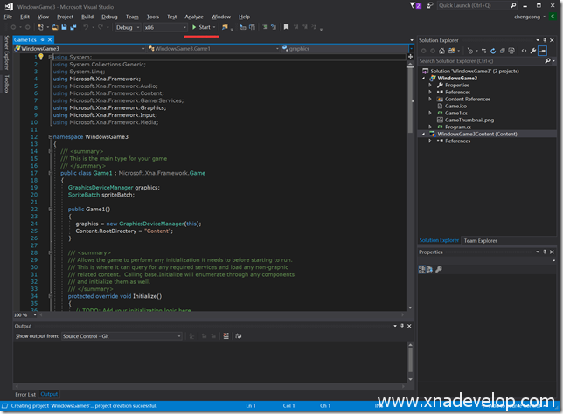Image resolution: width=563 pixels, height=414 pixels.
Task: Open the 100 % zoom level combo
Action: tap(24, 314)
